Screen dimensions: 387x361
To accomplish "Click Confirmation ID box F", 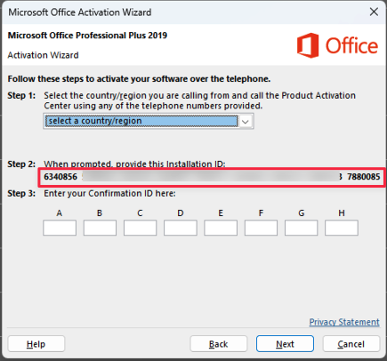I will 261,228.
